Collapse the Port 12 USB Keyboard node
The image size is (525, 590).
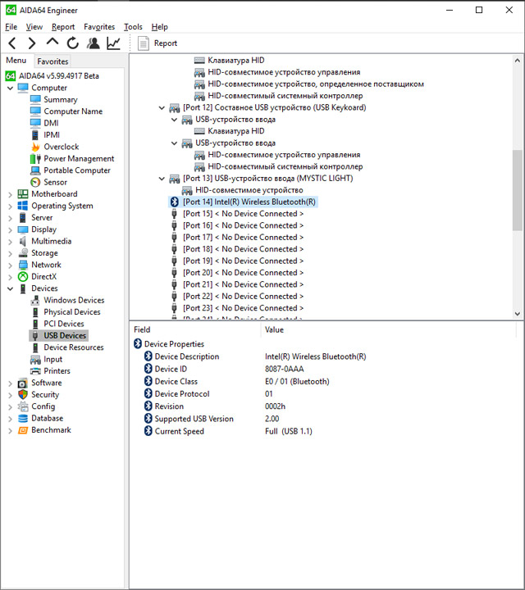point(162,107)
